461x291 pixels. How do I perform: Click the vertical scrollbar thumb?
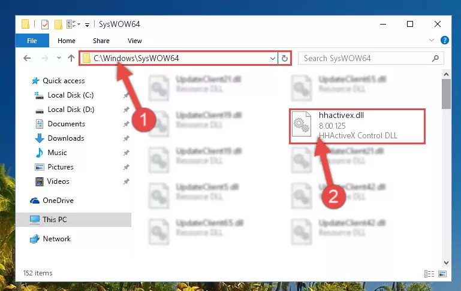446,94
